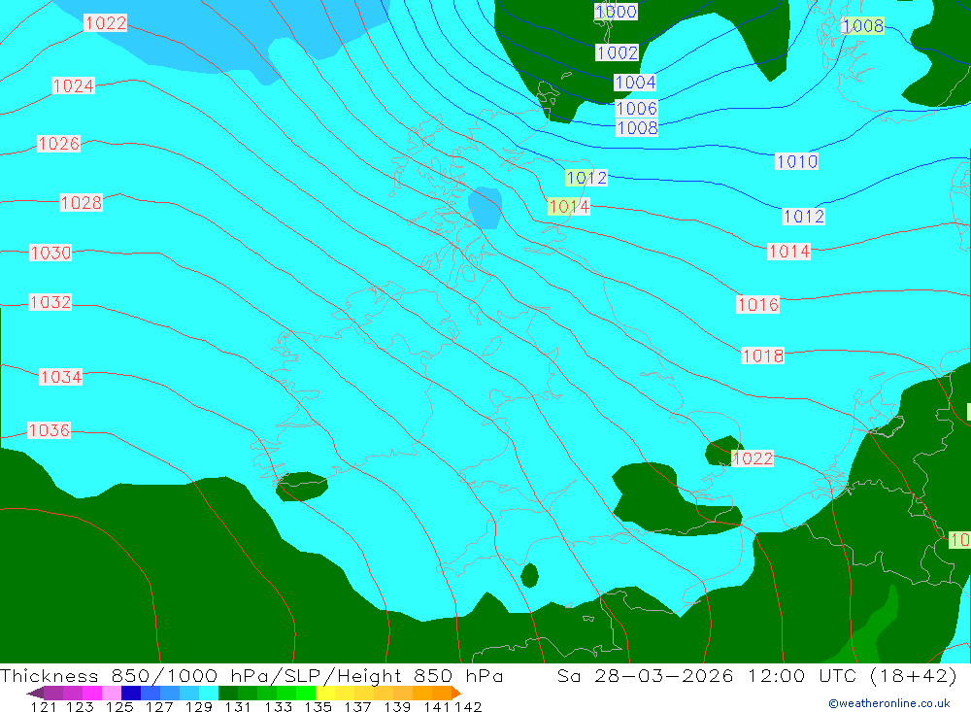971x712 pixels.
Task: Click the 141 legend scale value
Action: [x=437, y=707]
